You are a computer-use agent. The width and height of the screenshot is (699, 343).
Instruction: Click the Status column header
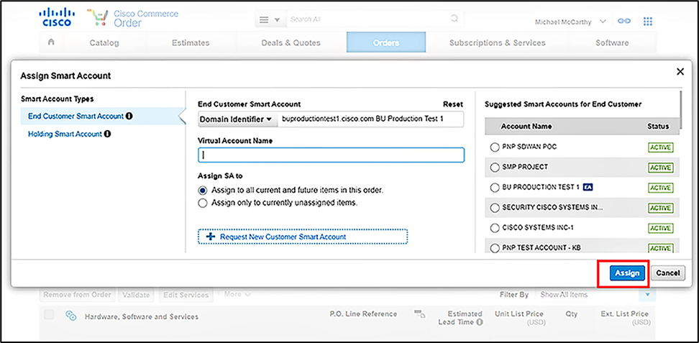tap(658, 127)
